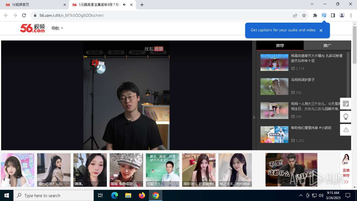The width and height of the screenshot is (357, 201).
Task: Click thumbnail of 重塑肉身 game video
Action: (274, 135)
